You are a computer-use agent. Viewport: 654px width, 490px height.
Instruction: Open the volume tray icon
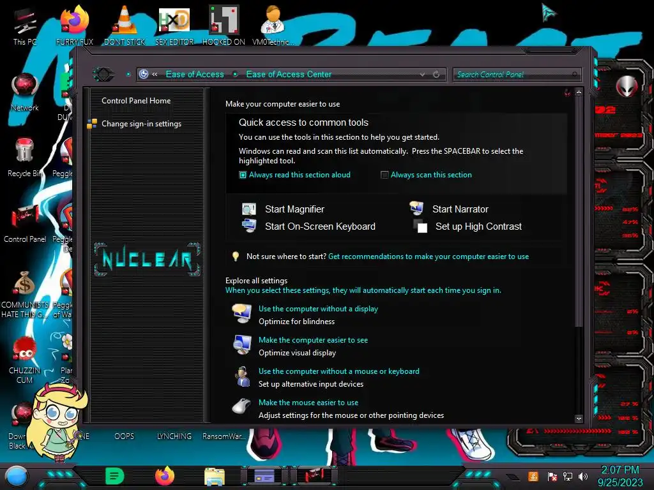(x=583, y=477)
